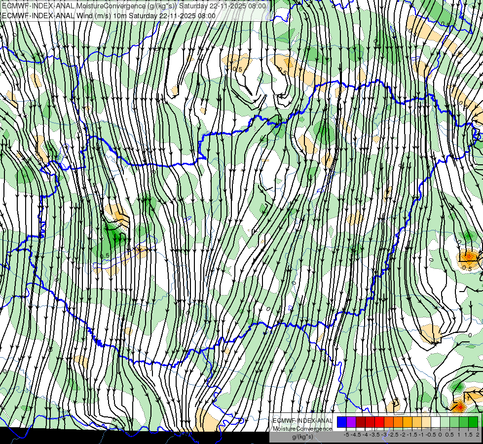Pick the darkest green swatch between 1.5 and 2
The height and width of the screenshot is (444, 483).
(x=473, y=422)
